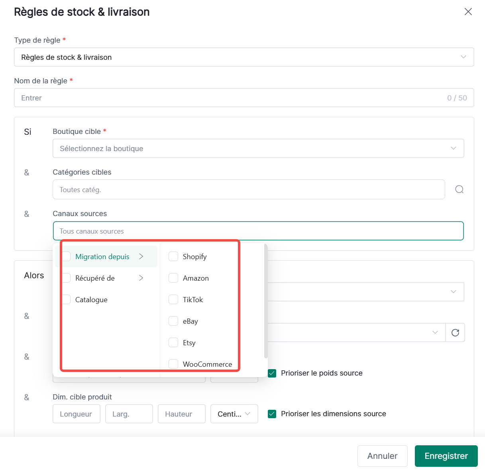Expand the Migration depuis submenu arrow
This screenshot has height=470, width=485.
point(141,256)
